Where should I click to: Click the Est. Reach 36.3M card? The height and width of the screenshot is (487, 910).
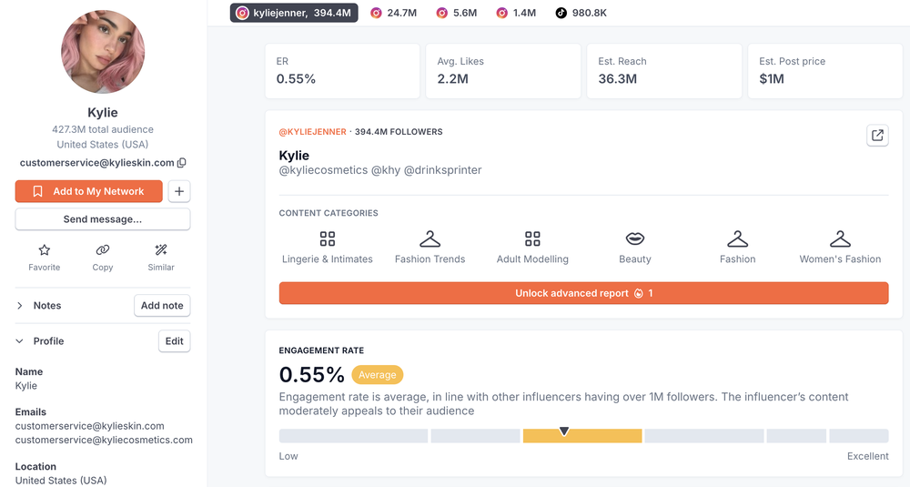(x=664, y=71)
